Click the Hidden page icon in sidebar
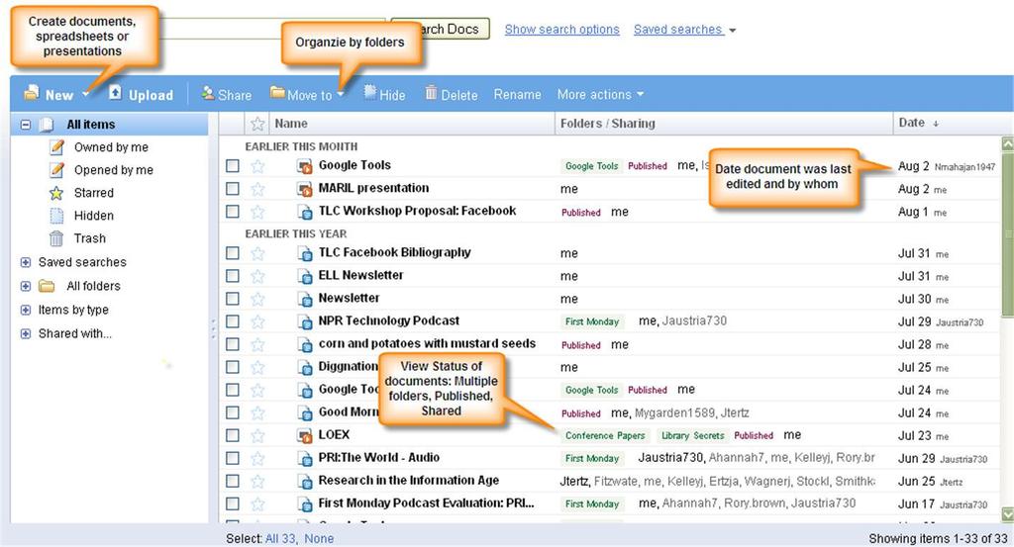 pyautogui.click(x=56, y=216)
